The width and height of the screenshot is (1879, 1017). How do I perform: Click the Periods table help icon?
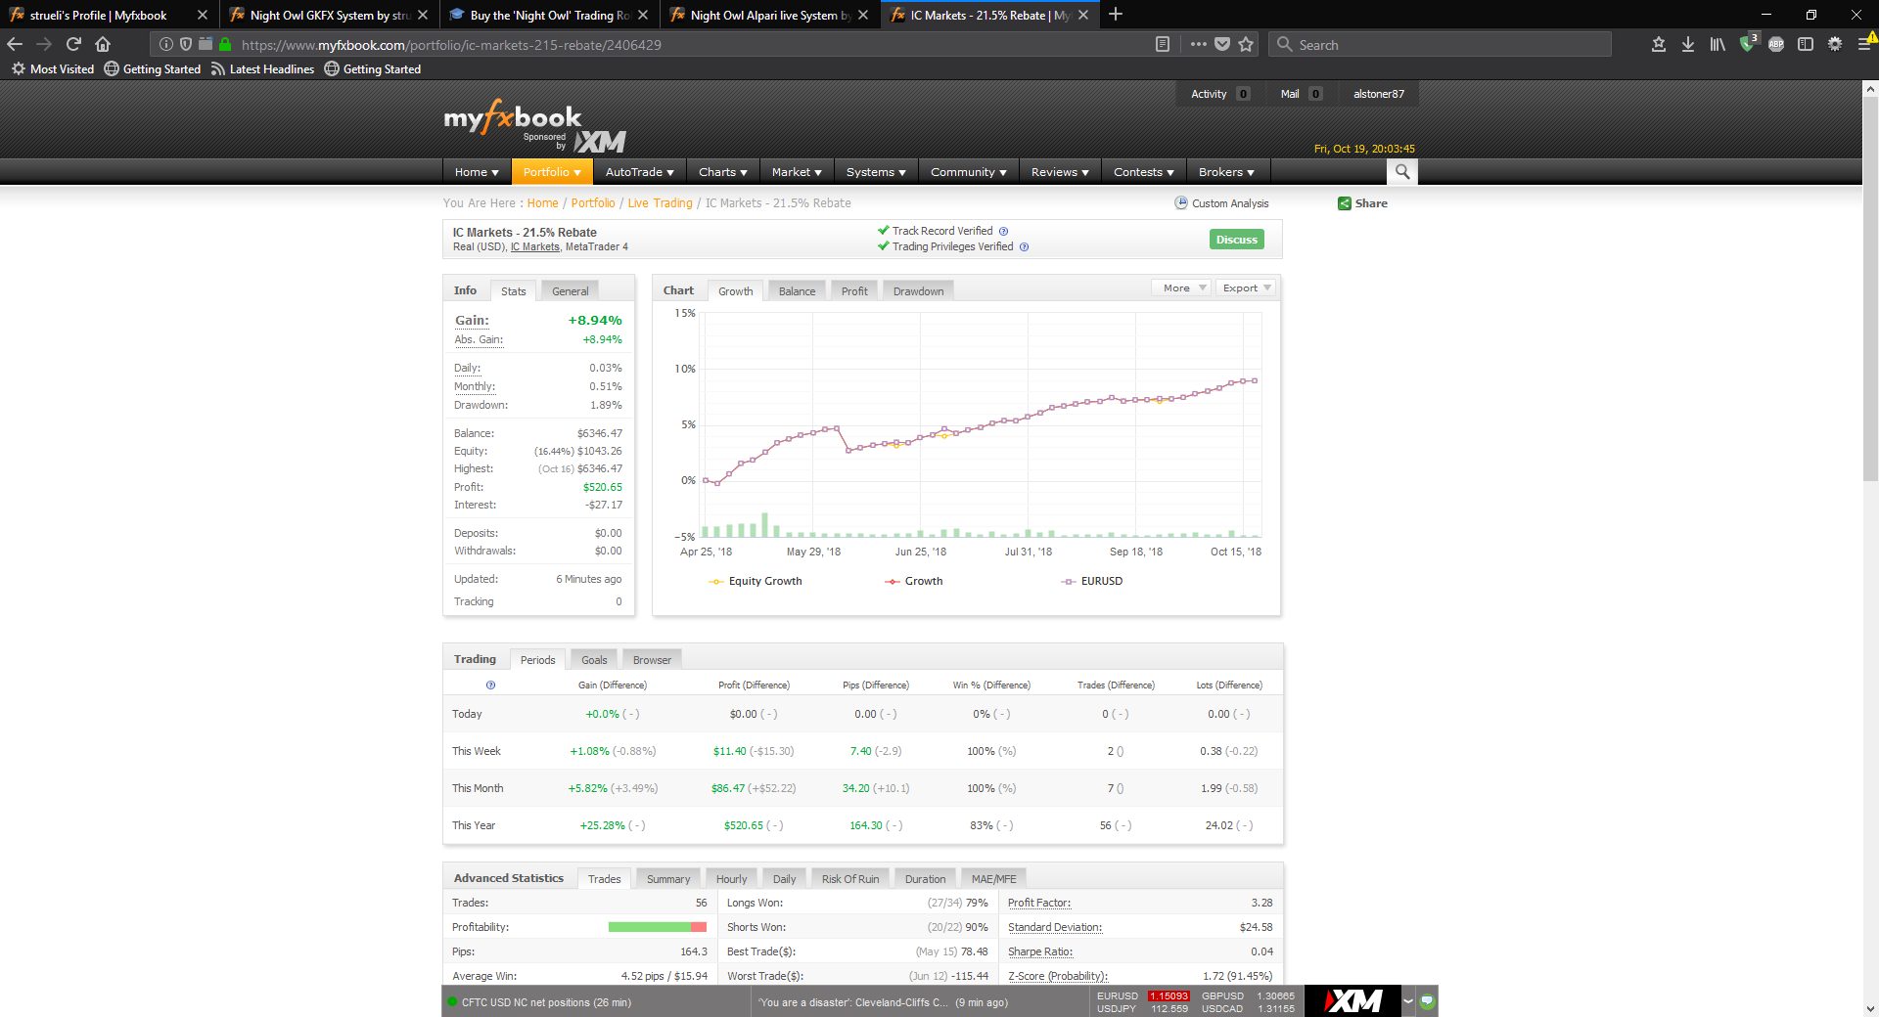coord(490,685)
